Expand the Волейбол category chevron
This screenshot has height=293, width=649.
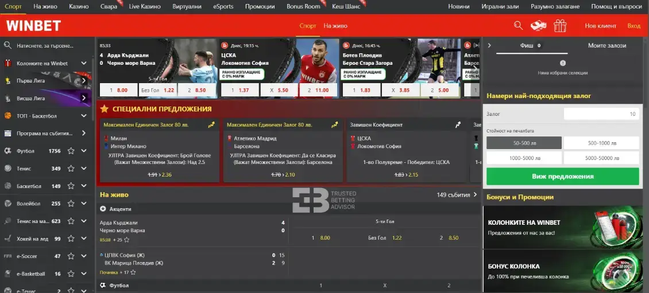pyautogui.click(x=84, y=204)
